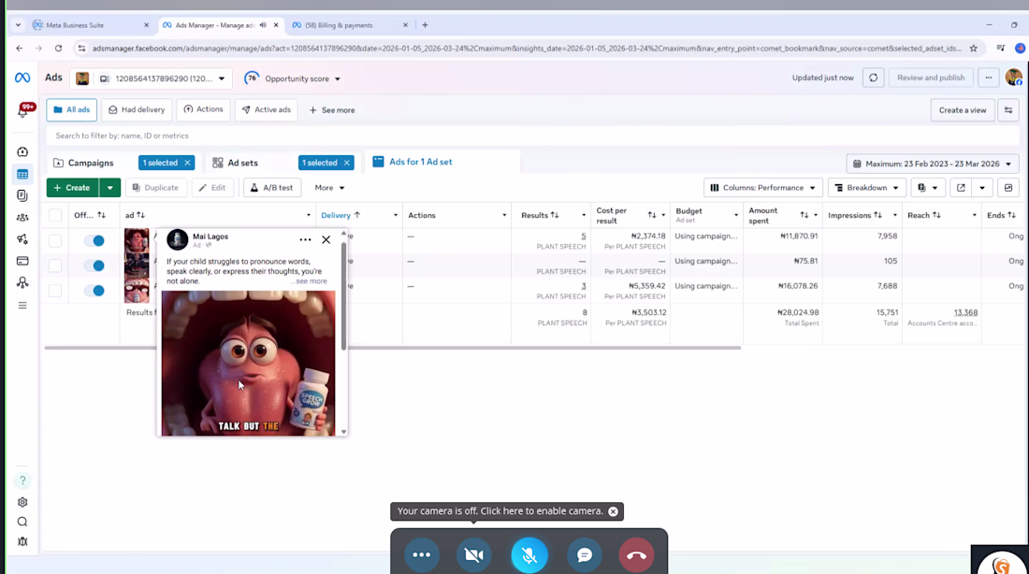Focus the search filter field
1029x574 pixels.
point(531,136)
